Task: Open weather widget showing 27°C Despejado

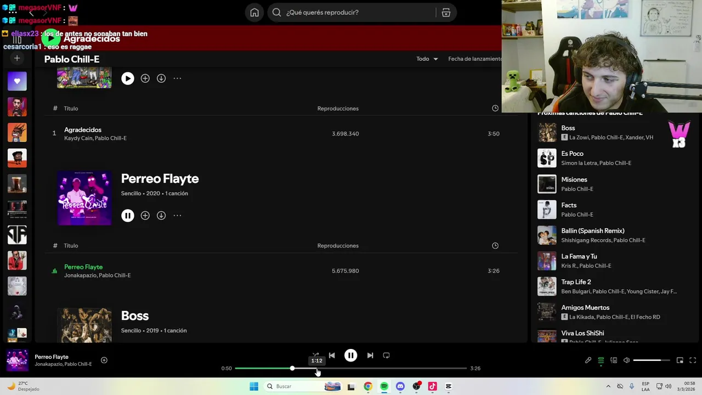Action: (x=23, y=386)
